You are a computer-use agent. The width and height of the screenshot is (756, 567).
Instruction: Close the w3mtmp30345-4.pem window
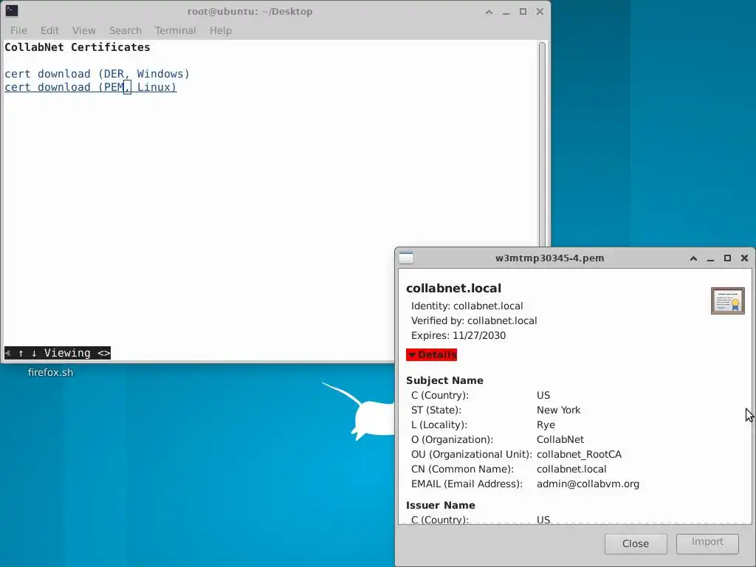tap(744, 258)
